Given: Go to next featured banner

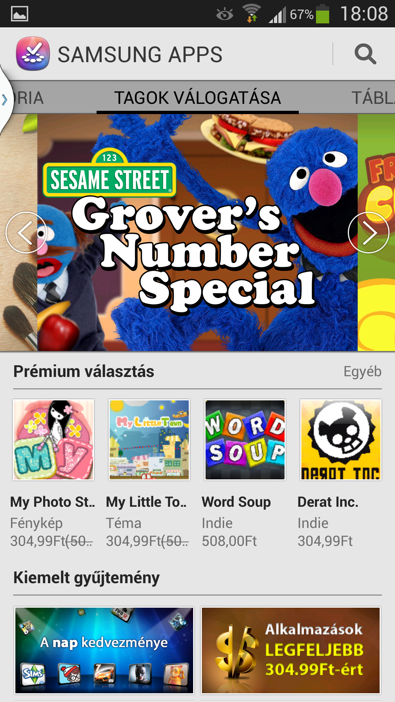Looking at the screenshot, I should pos(368,233).
